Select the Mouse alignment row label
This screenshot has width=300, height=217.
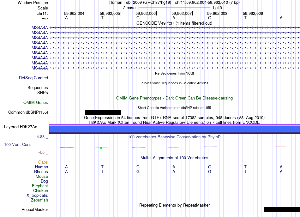(42, 177)
